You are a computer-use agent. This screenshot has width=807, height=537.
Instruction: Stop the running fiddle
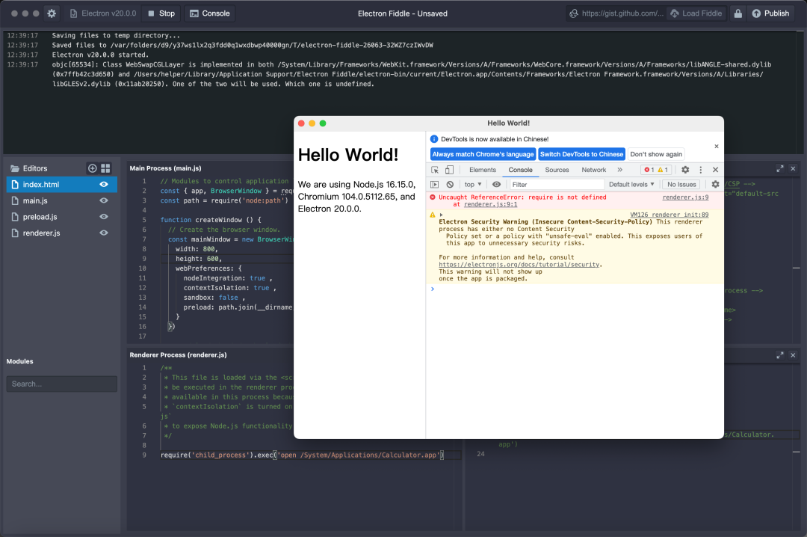(x=161, y=13)
